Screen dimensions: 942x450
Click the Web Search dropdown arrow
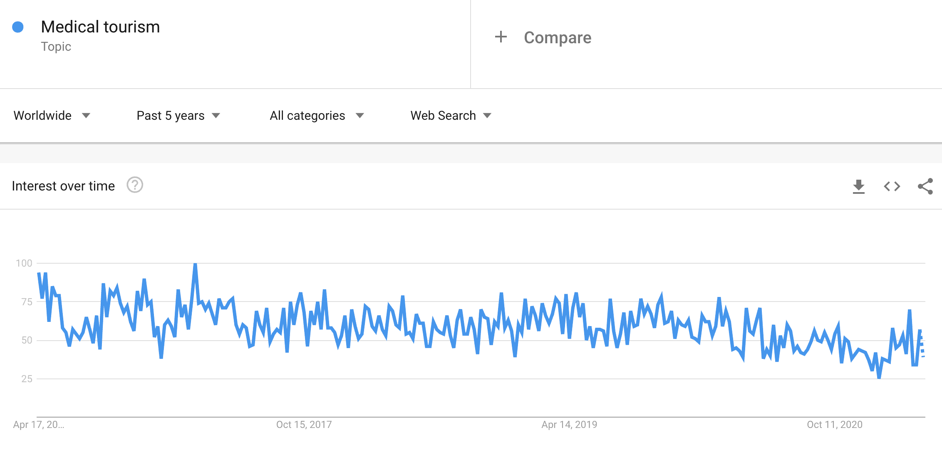click(x=488, y=116)
